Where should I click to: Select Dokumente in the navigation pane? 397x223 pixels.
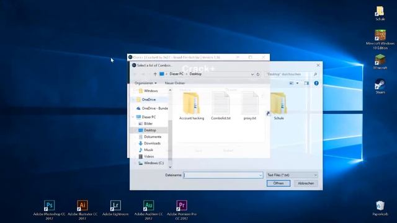[x=153, y=137]
